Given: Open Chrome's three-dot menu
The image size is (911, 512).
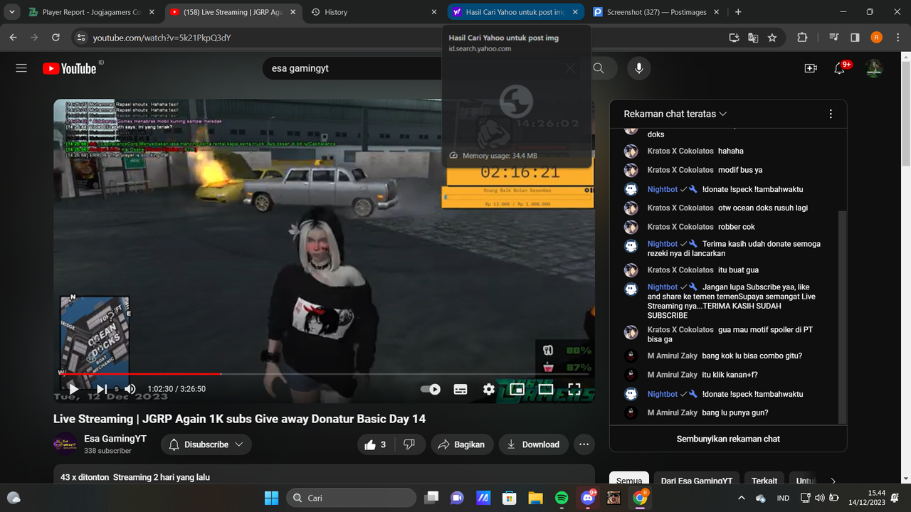Looking at the screenshot, I should [x=897, y=38].
